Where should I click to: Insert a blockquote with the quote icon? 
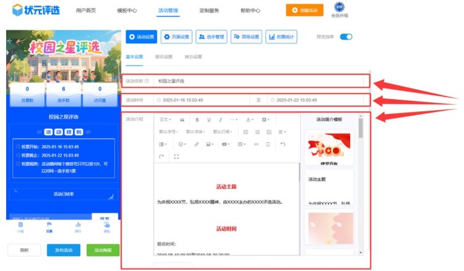click(x=183, y=119)
